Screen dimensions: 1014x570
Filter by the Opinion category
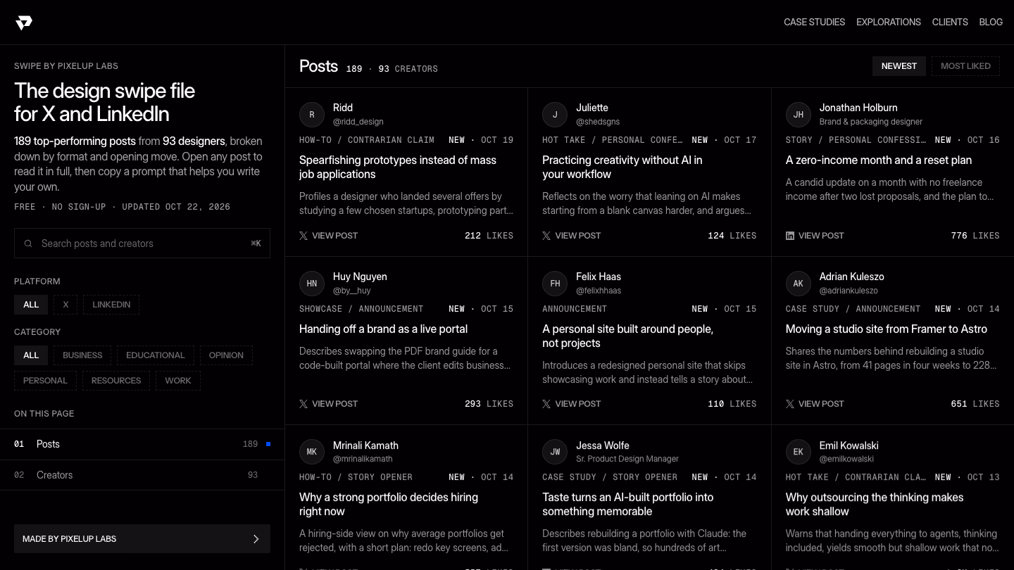pos(226,355)
